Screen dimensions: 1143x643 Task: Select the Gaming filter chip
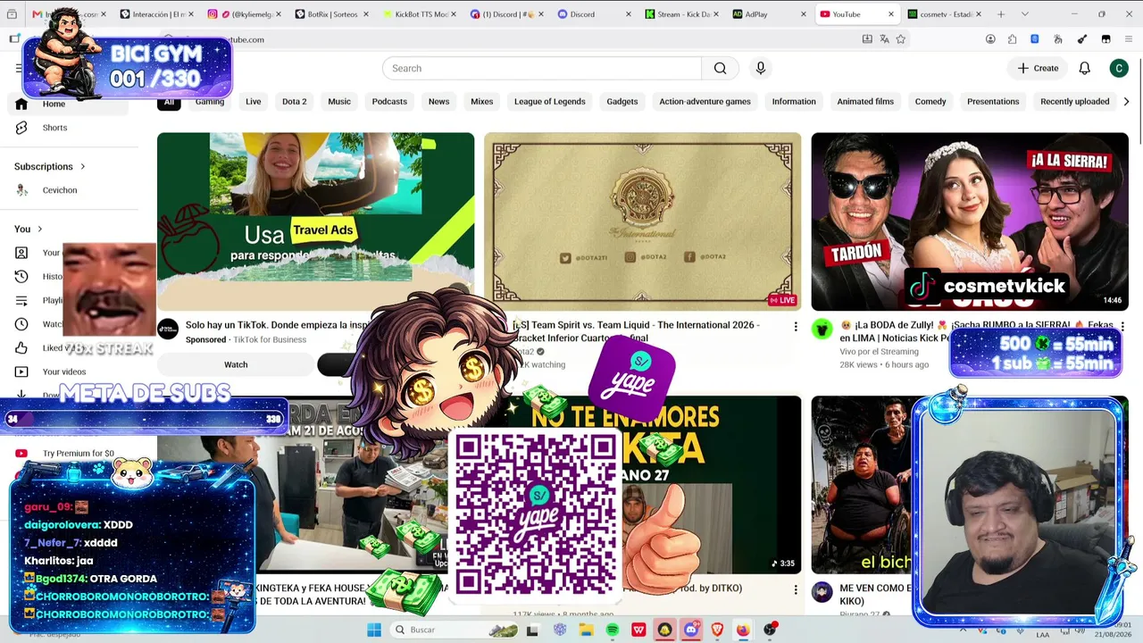tap(210, 102)
